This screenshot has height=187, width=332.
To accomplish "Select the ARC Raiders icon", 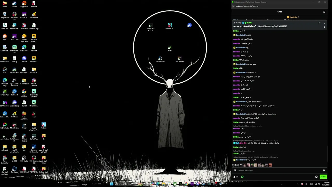I will point(180,59).
